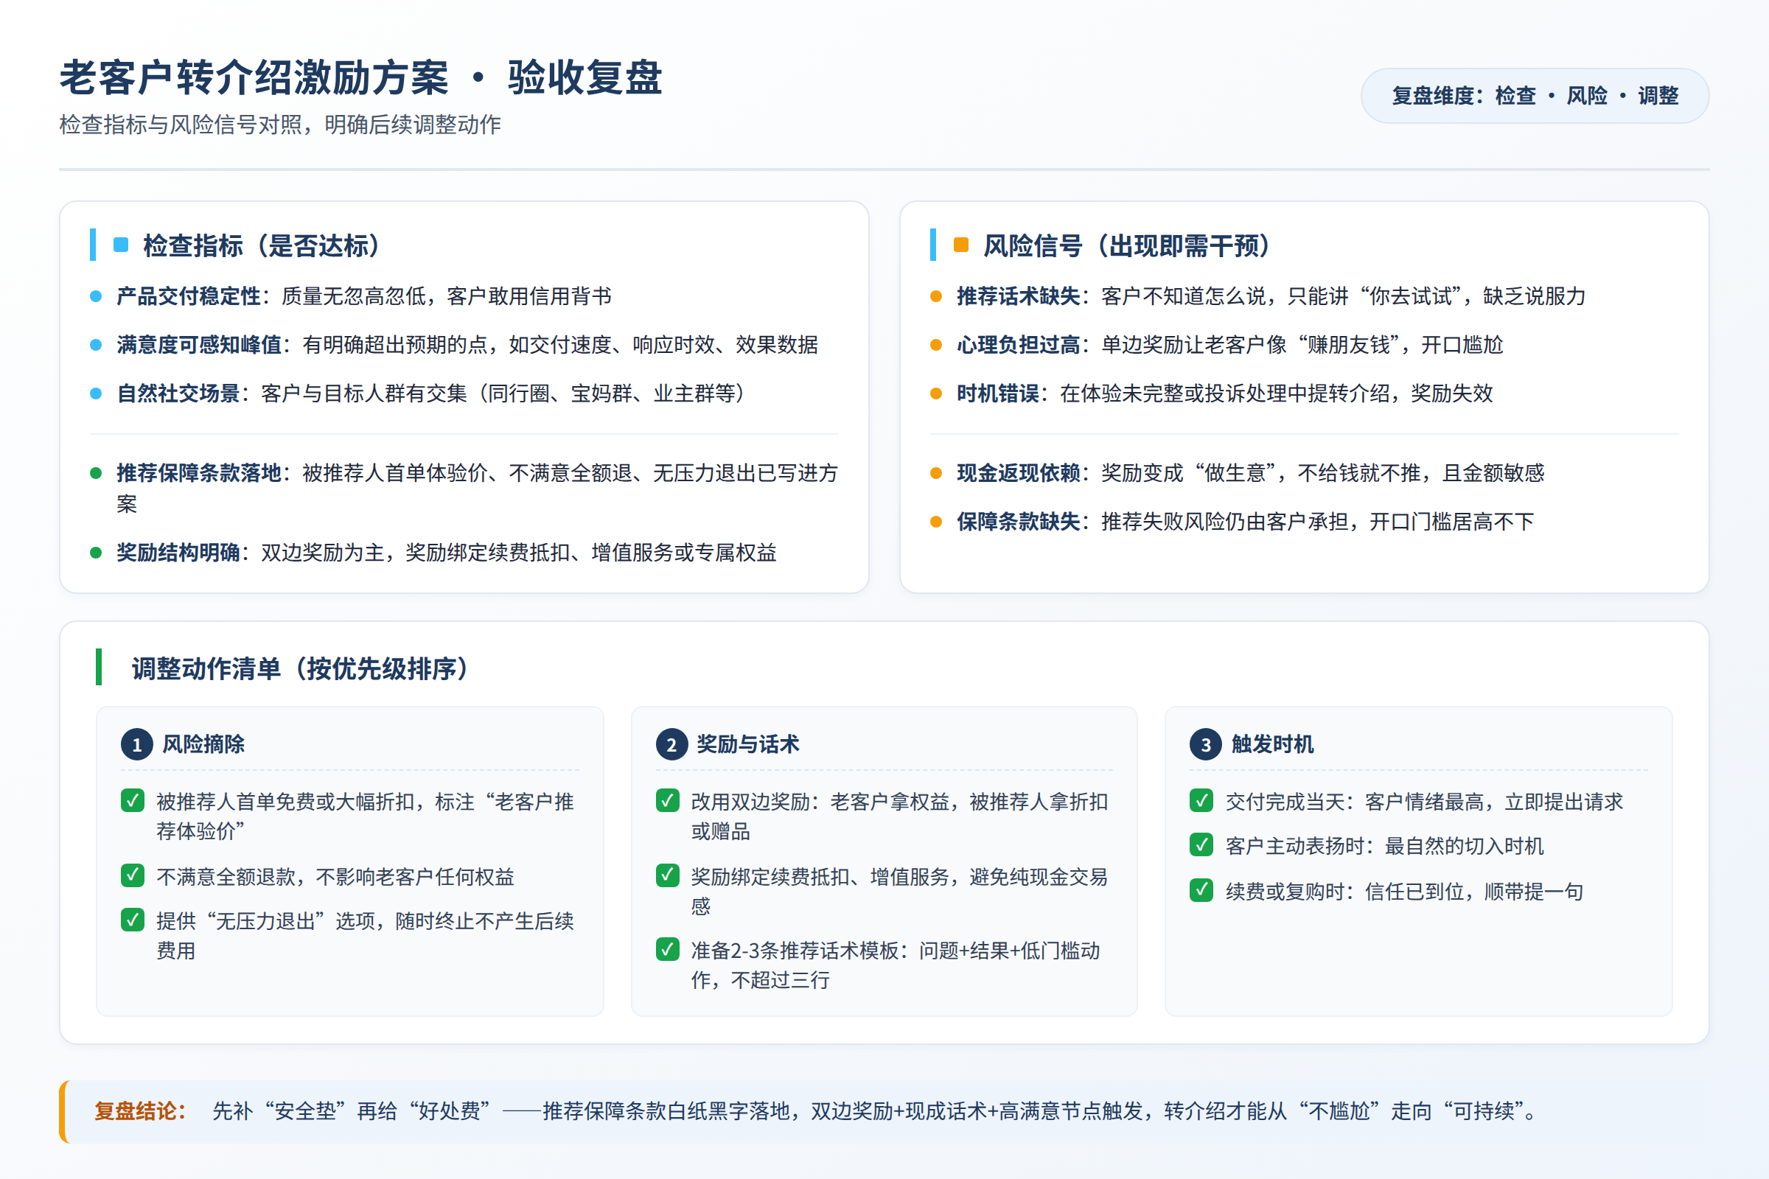Toggle checkbox for 提供无压力退出选项

click(x=133, y=920)
